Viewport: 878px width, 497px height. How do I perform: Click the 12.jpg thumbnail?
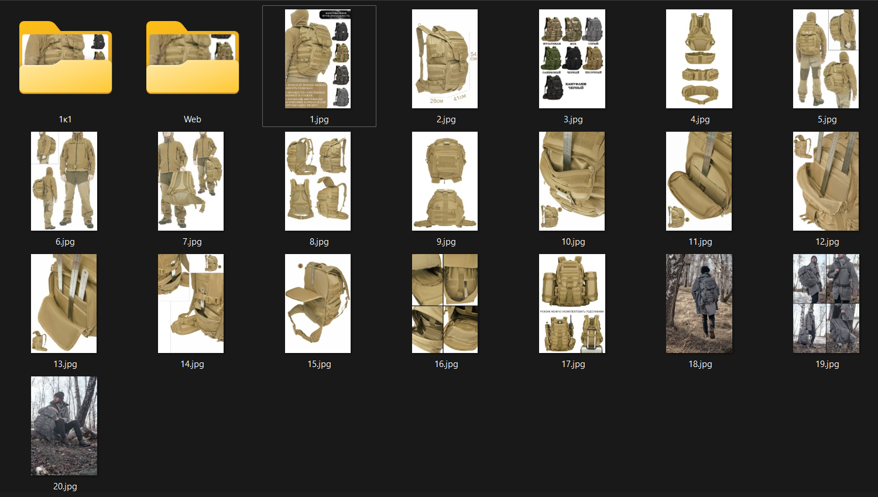[826, 181]
